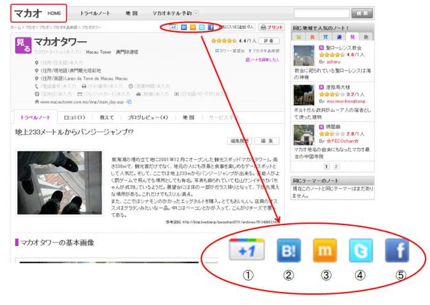This screenshot has height=305, width=430.
Task: Open the 聖ローレンス教会 thumbnail image
Action: [304, 55]
